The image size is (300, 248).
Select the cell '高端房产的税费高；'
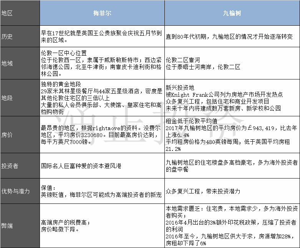tap(102, 226)
